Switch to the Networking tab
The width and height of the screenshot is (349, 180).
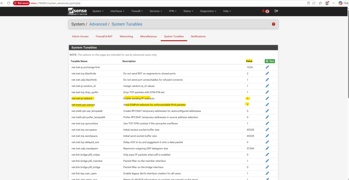click(x=126, y=36)
